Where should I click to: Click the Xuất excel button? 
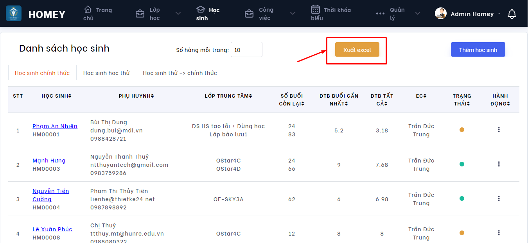point(357,50)
